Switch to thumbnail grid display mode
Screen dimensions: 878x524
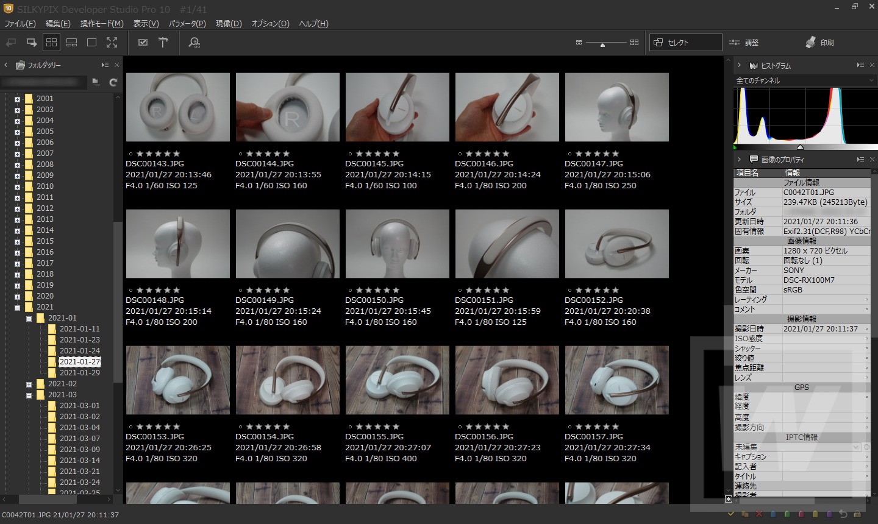tap(51, 43)
